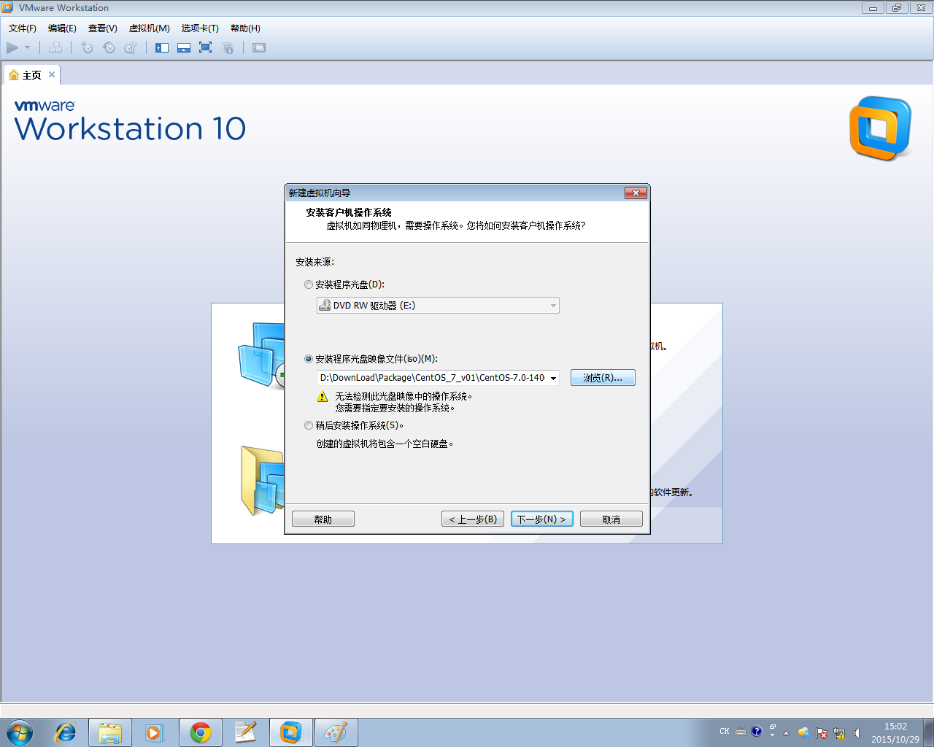934x747 pixels.
Task: Open the media player taskbar icon
Action: [155, 732]
